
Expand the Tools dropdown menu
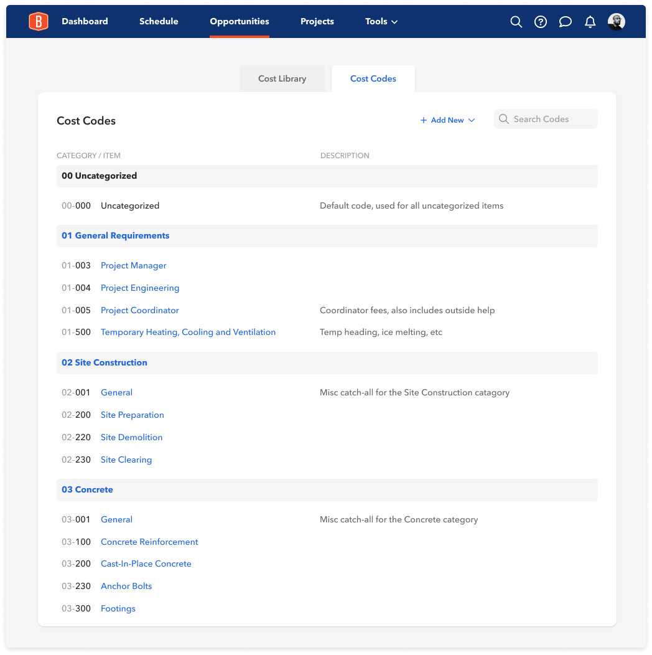coord(381,21)
